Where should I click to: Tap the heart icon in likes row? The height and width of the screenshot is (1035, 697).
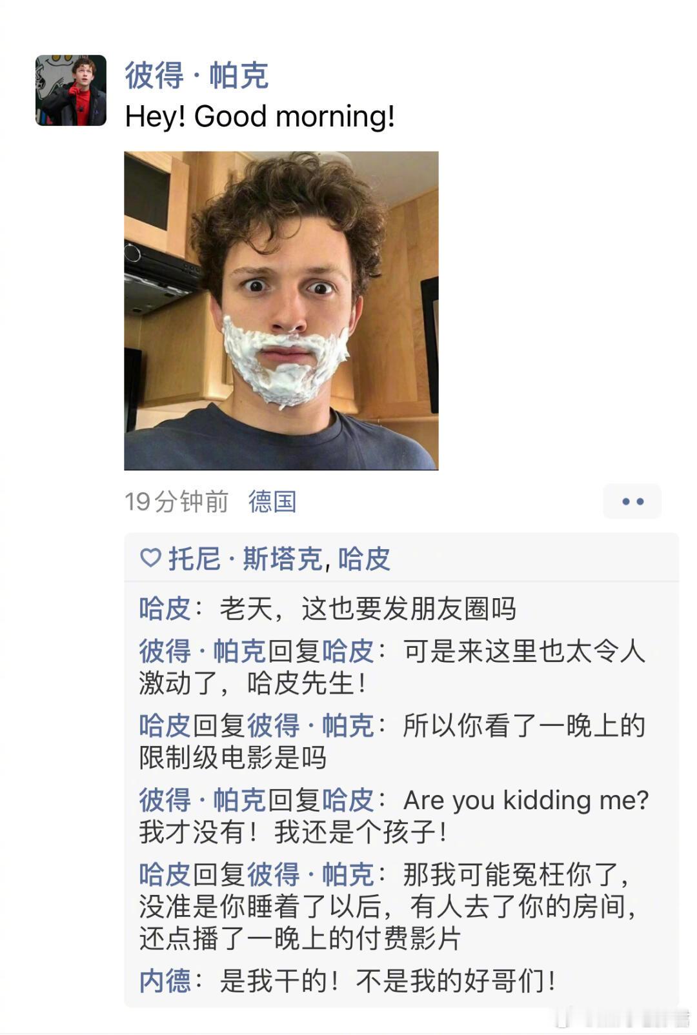tap(150, 558)
